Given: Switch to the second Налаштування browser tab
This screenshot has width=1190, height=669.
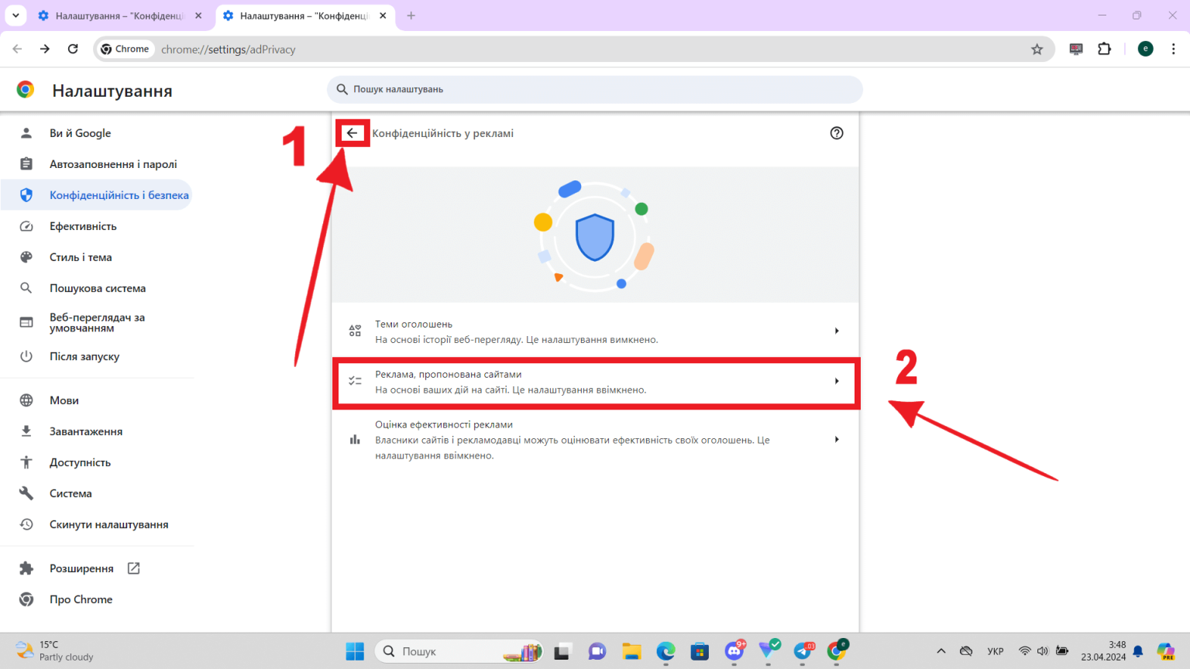Looking at the screenshot, I should tap(294, 15).
